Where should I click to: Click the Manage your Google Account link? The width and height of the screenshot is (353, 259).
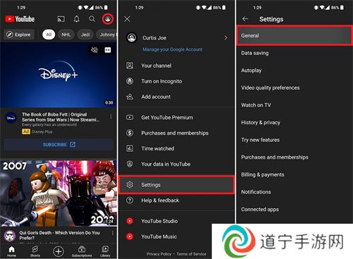172,49
